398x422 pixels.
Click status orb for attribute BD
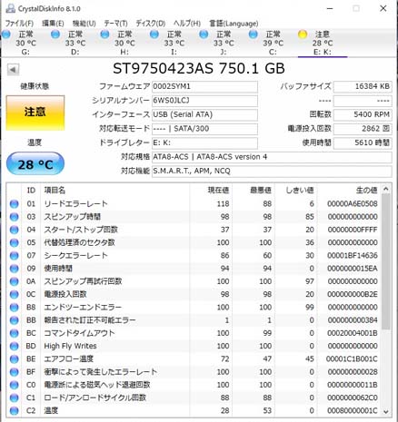[14, 346]
